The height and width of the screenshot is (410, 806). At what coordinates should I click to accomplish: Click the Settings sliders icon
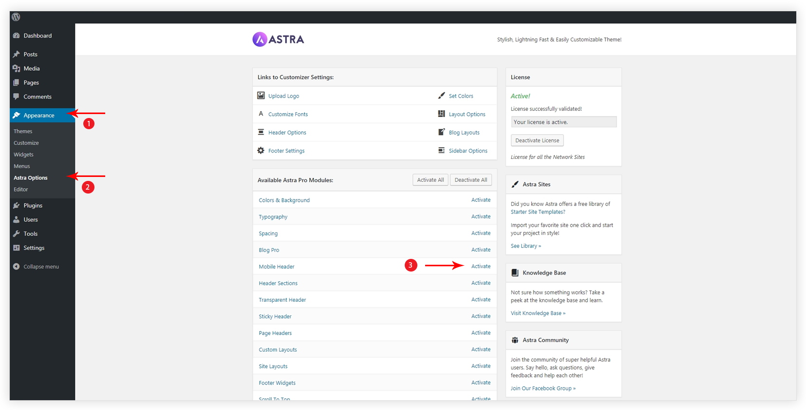pyautogui.click(x=17, y=248)
